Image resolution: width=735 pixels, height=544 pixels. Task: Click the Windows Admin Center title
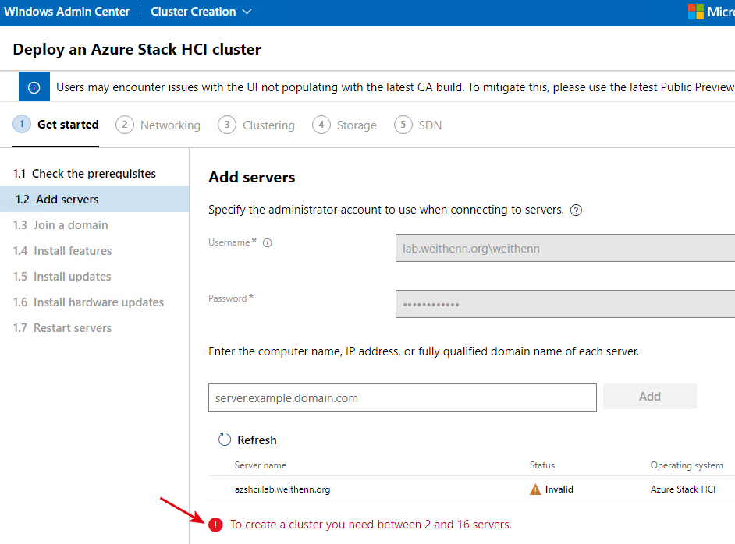tap(66, 12)
